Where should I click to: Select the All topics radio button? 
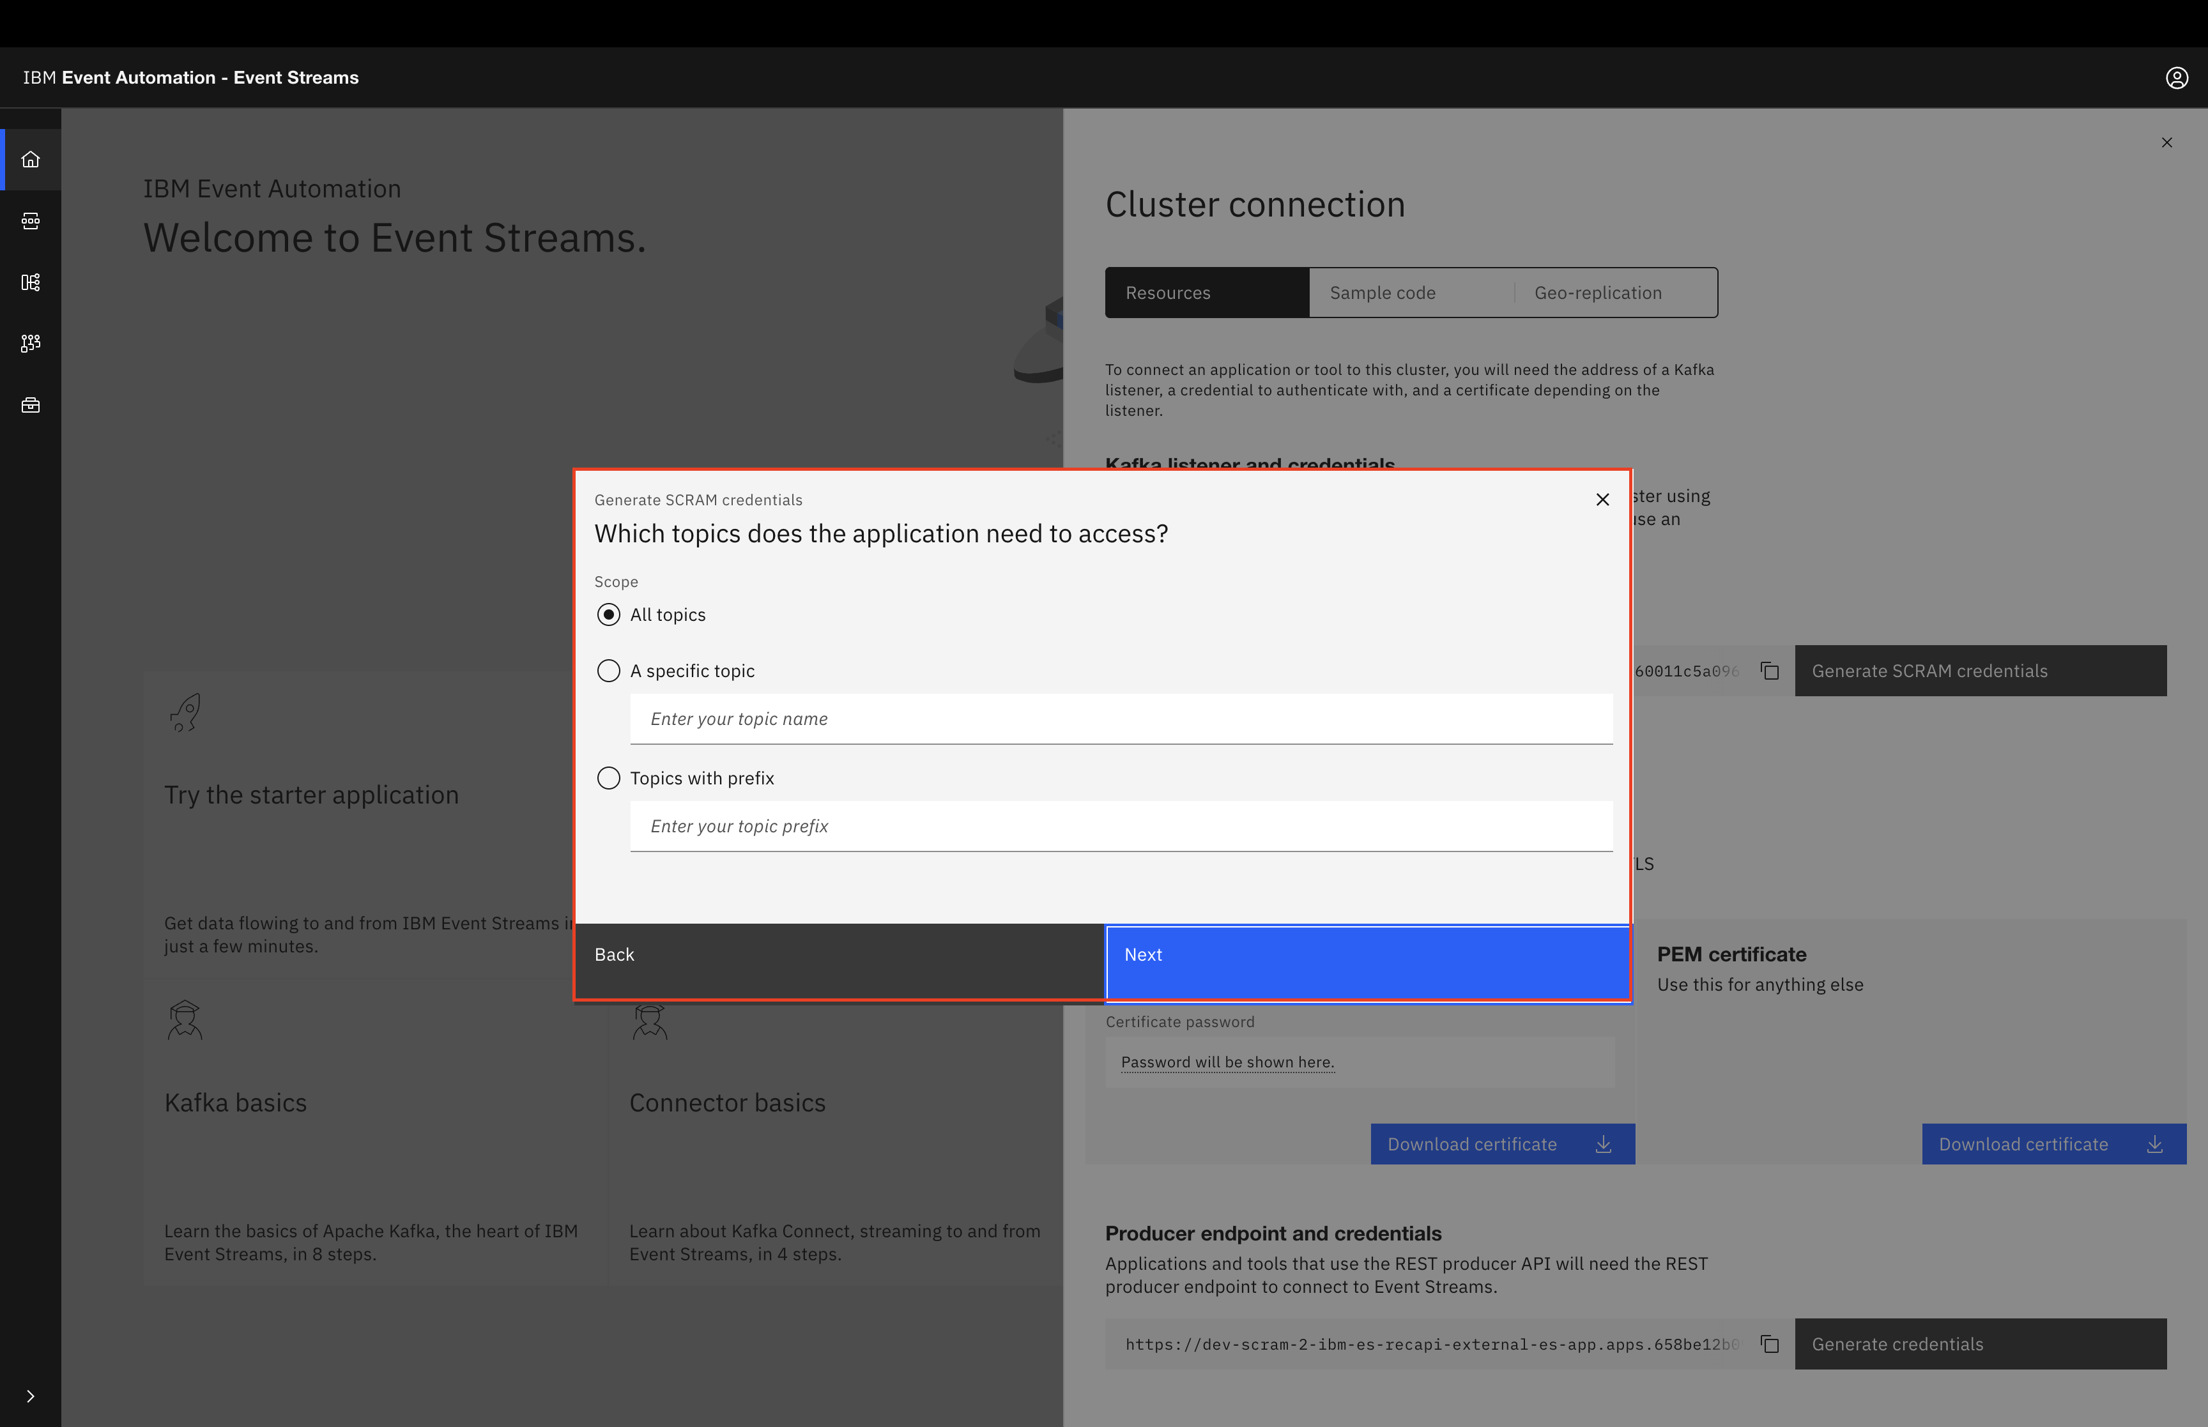point(609,615)
